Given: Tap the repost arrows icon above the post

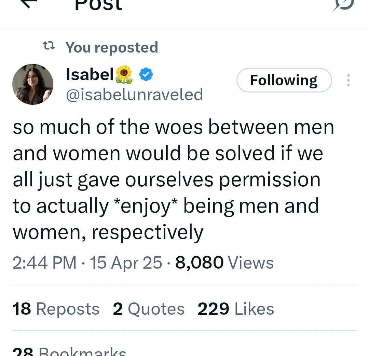Looking at the screenshot, I should [x=48, y=46].
